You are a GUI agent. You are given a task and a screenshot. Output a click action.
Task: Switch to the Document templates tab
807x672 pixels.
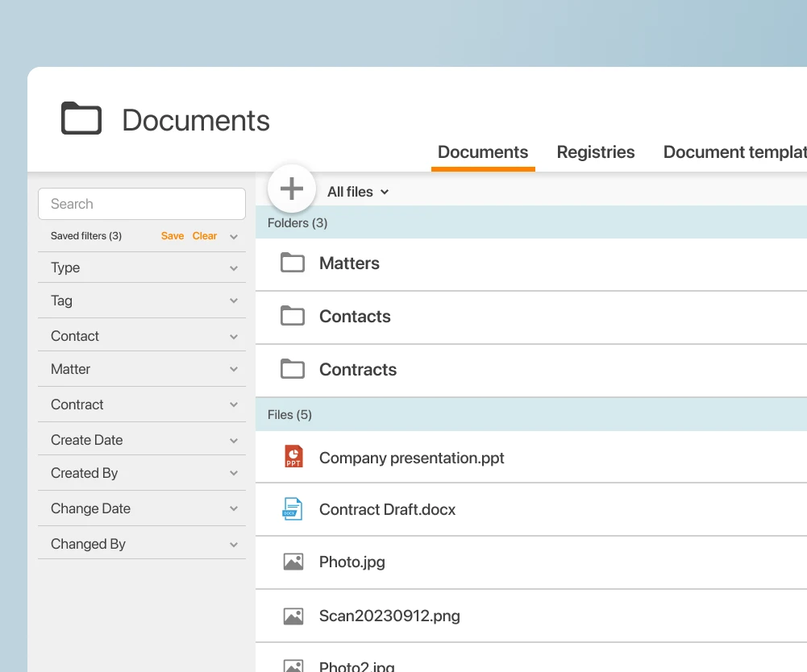tap(735, 152)
